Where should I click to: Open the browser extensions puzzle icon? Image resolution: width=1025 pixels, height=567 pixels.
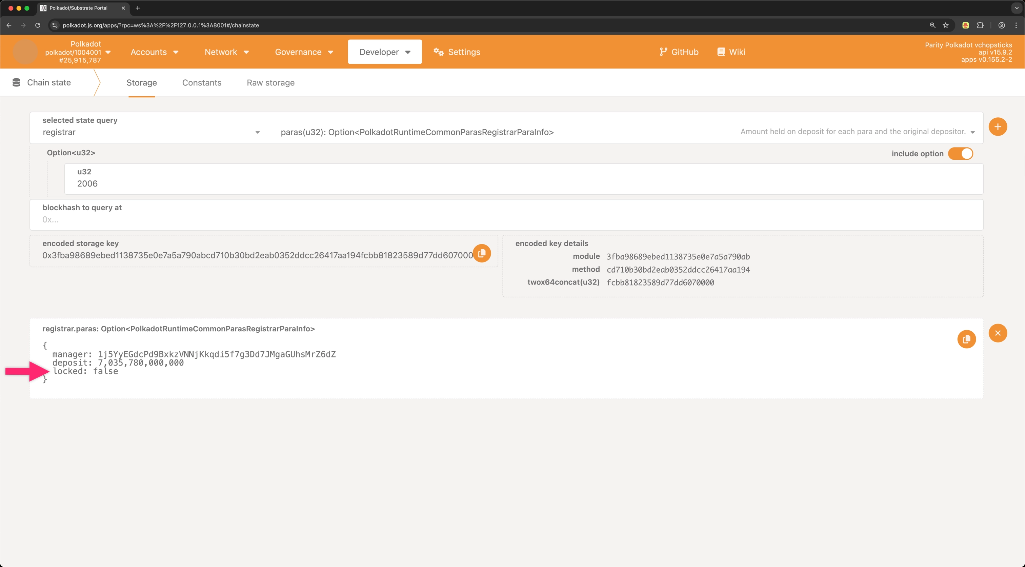pyautogui.click(x=981, y=25)
